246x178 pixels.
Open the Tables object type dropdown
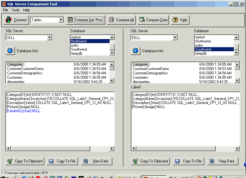point(61,20)
